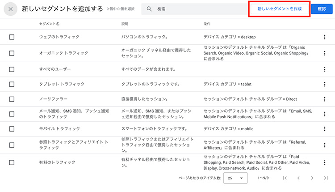This screenshot has width=335, height=192.
Task: Go to next page of segments
Action: coord(312,178)
